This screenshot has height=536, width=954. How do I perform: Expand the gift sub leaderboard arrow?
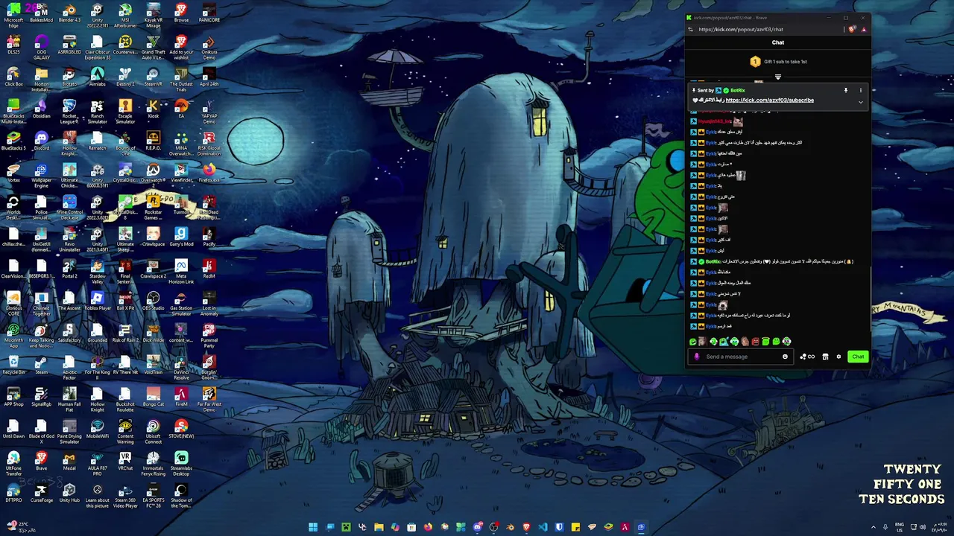click(778, 77)
